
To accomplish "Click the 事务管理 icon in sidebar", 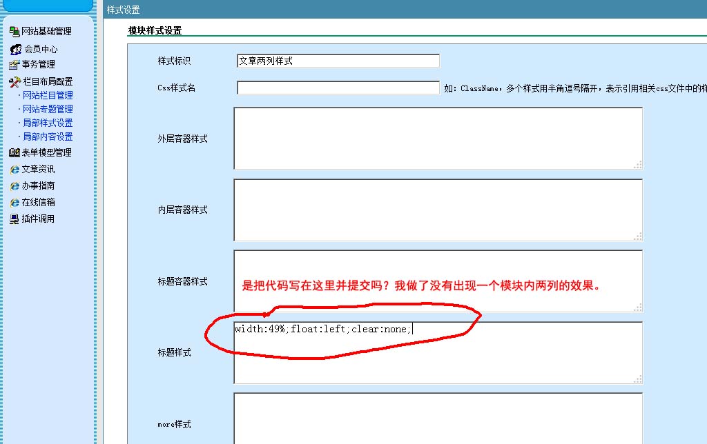I will [x=14, y=65].
